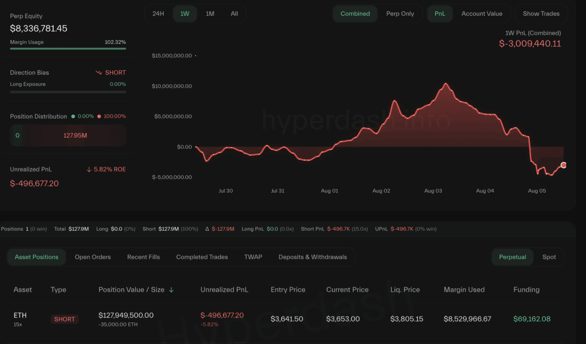This screenshot has width=586, height=344.
Task: Sort by Position Value / Size arrow
Action: coord(171,290)
